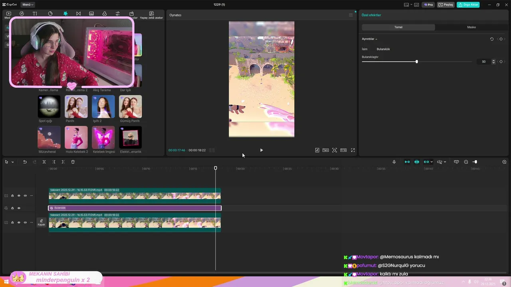Screen dimensions: 511x287
Task: Click the split clip tool
Action: coord(44,162)
